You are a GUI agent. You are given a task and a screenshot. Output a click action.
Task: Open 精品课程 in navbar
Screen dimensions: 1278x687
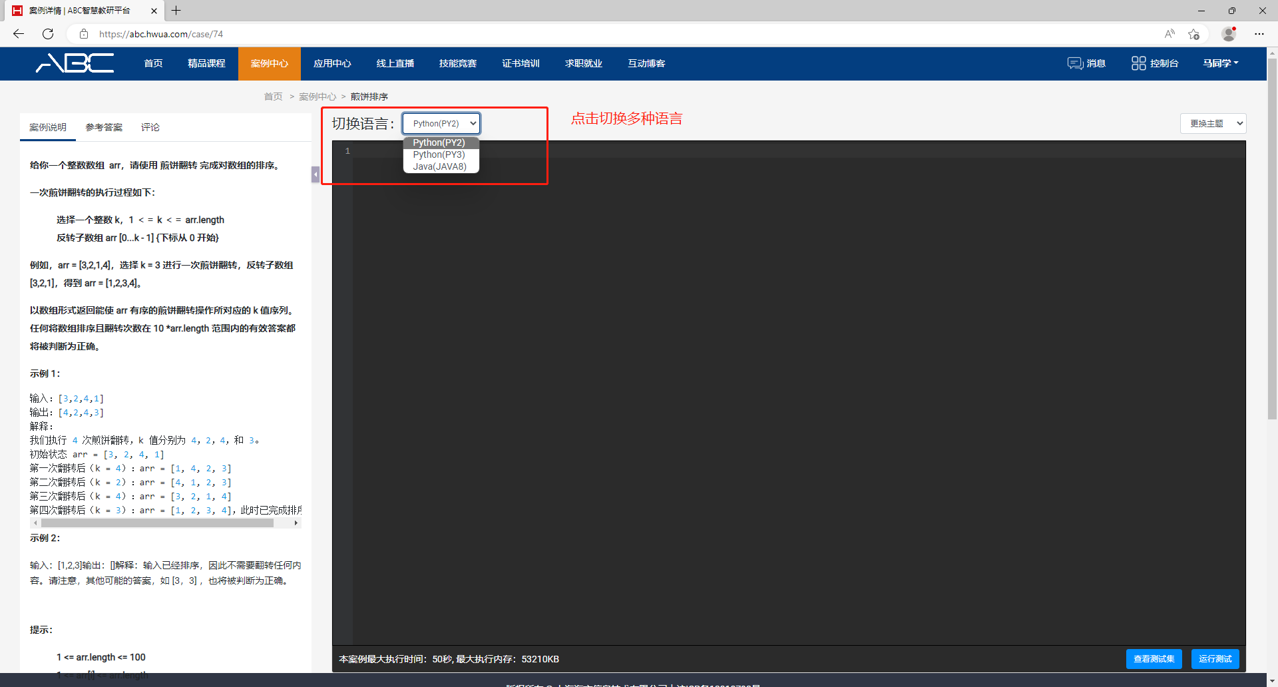pos(206,63)
